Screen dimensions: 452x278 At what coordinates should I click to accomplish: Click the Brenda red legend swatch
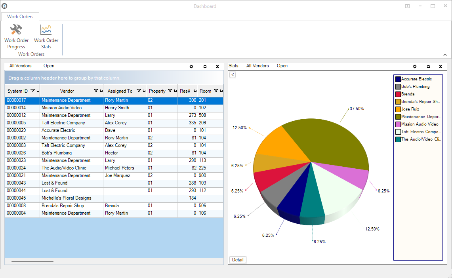click(x=398, y=94)
